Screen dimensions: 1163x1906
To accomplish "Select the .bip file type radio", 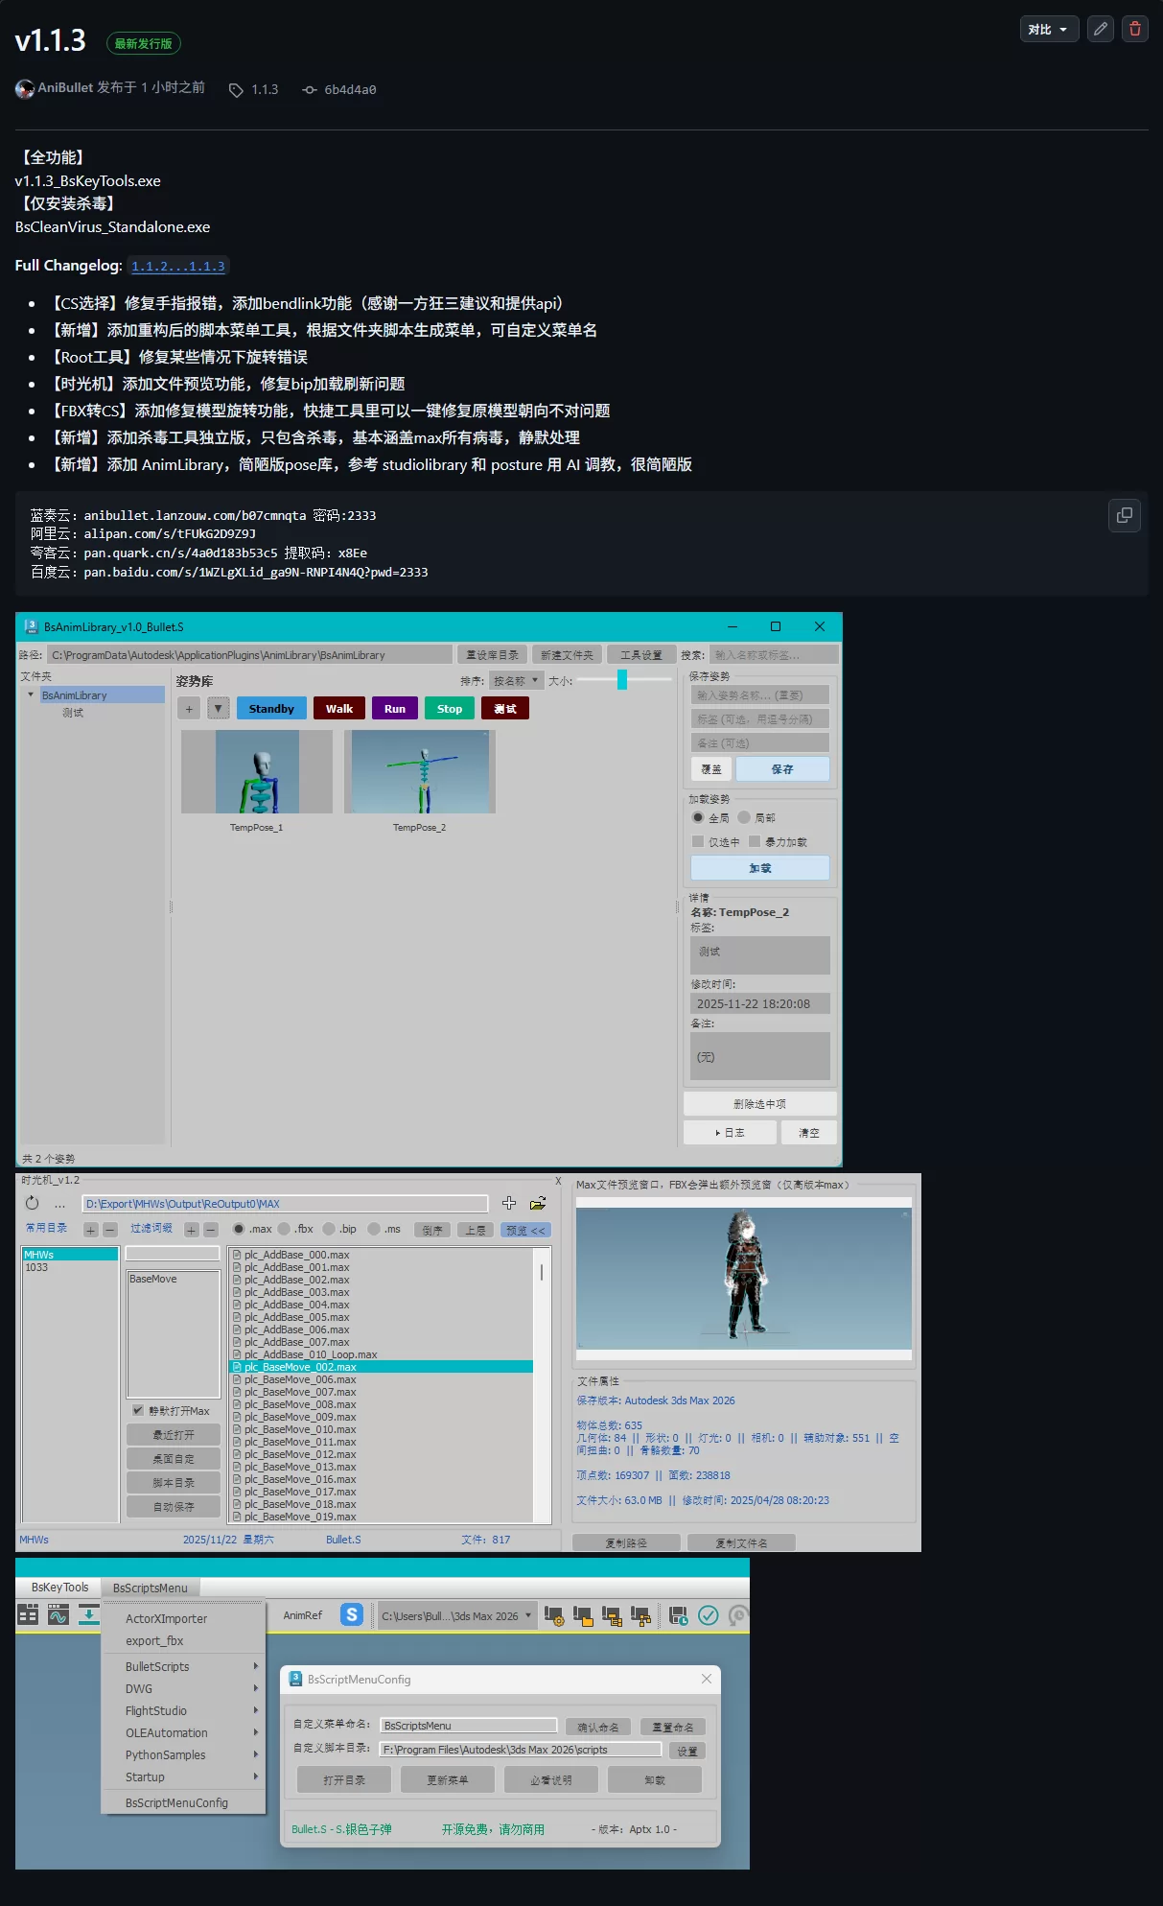I will click(x=329, y=1229).
